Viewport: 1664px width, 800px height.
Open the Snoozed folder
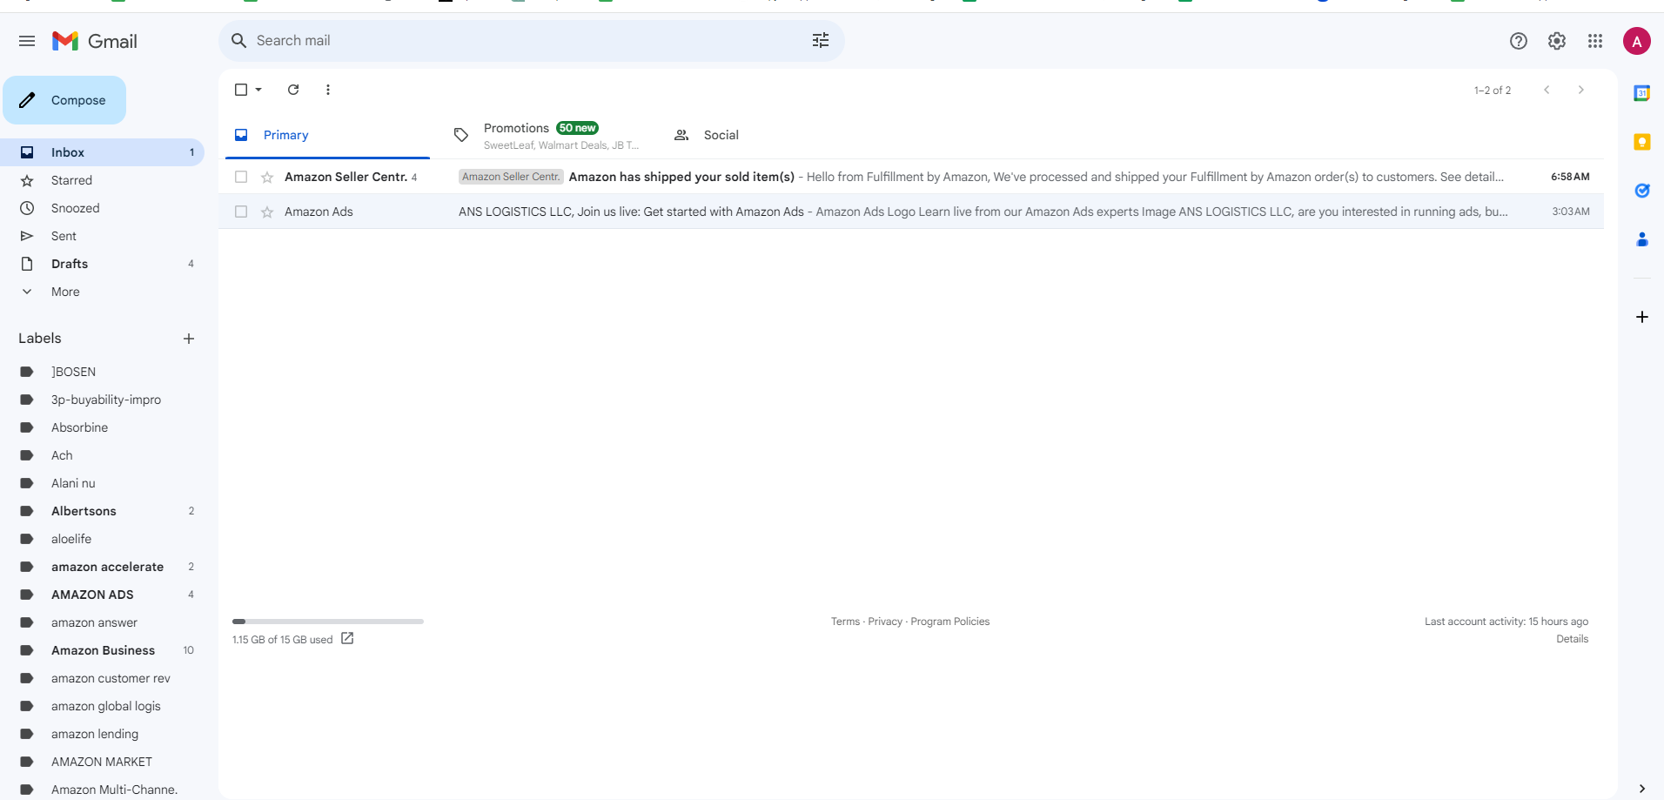(x=102, y=208)
